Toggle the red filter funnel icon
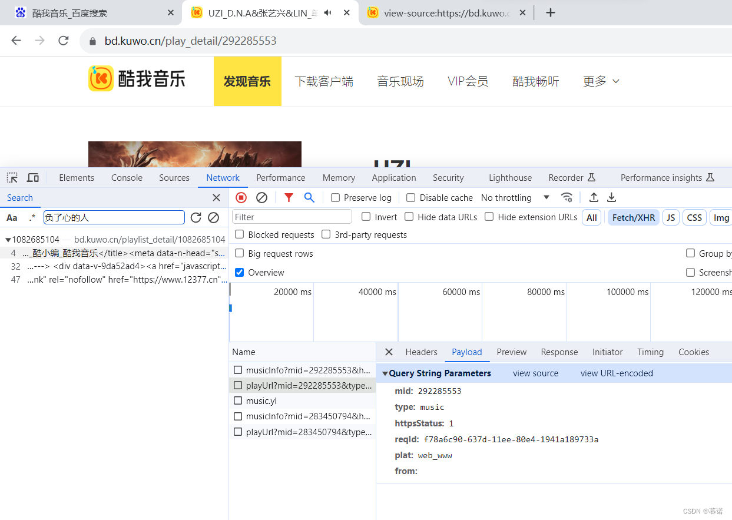The width and height of the screenshot is (732, 520). [289, 198]
